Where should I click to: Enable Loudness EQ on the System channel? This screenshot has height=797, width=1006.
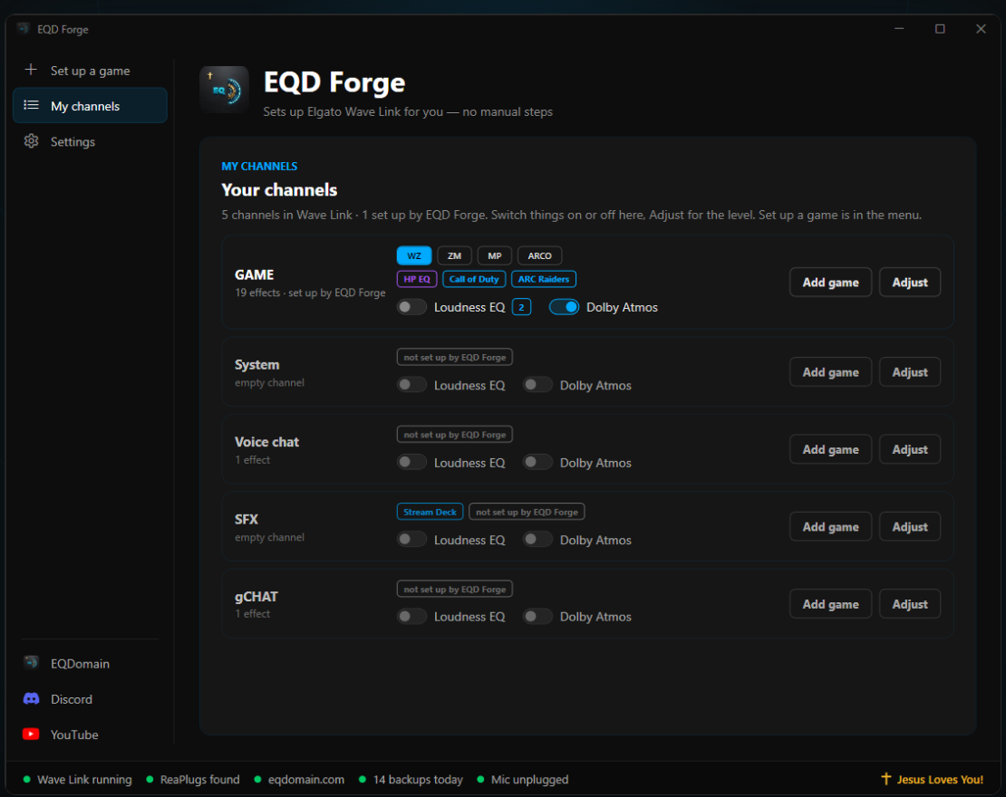[x=411, y=385]
